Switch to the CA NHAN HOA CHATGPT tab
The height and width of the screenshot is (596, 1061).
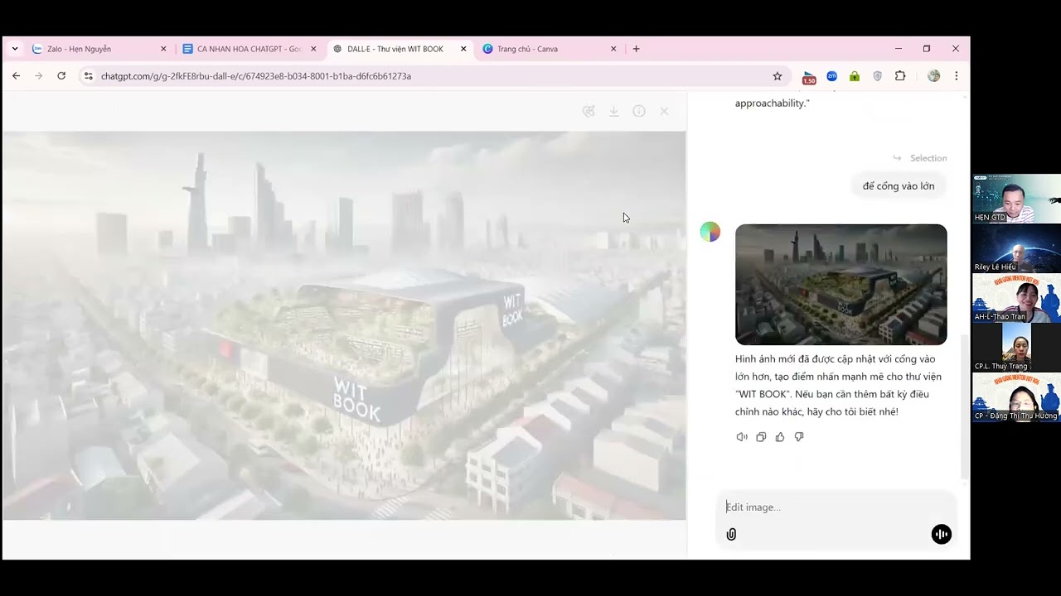250,49
